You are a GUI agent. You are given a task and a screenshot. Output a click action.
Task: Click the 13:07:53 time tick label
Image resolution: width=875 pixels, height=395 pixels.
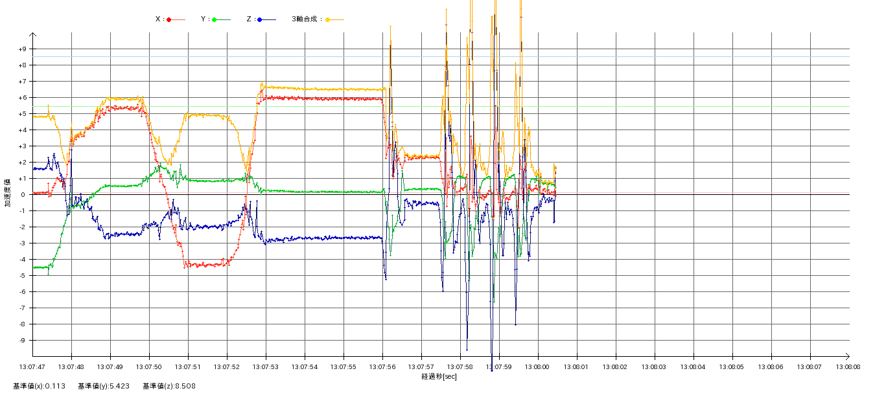[x=266, y=367]
